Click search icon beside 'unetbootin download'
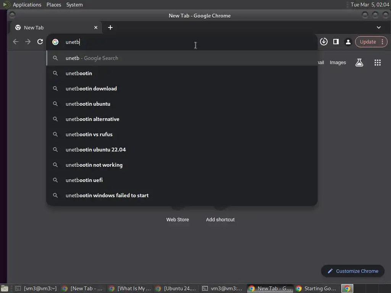 (55, 89)
